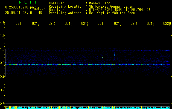Select the observer name Masaki Kano

100,3
